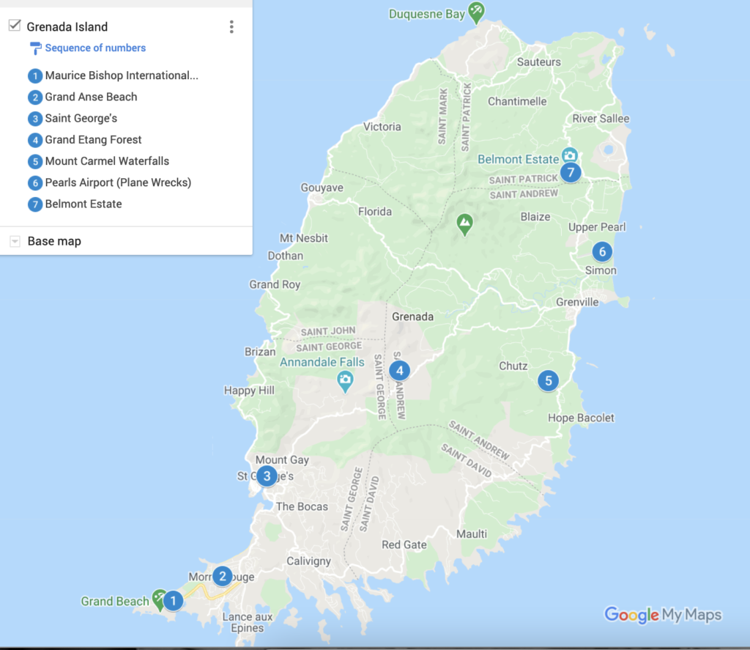This screenshot has height=650, width=750.
Task: Click the Belmont Estate map label
Action: 518,160
